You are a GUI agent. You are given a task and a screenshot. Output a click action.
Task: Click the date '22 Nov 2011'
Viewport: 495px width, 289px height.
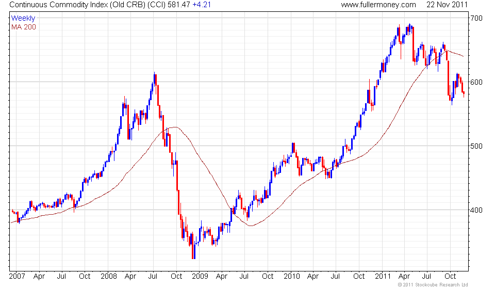coord(447,5)
